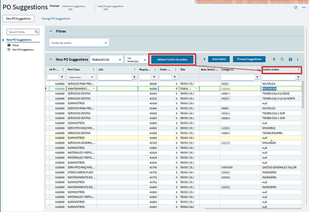
Task: Click the funnel filter icon beside Auto Select
Action: pyautogui.click(x=204, y=59)
